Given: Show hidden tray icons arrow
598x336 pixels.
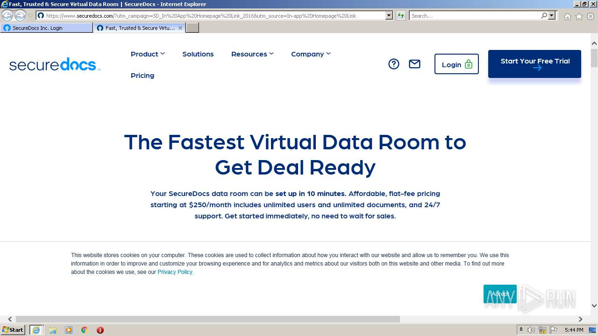Looking at the screenshot, I should click(521, 330).
